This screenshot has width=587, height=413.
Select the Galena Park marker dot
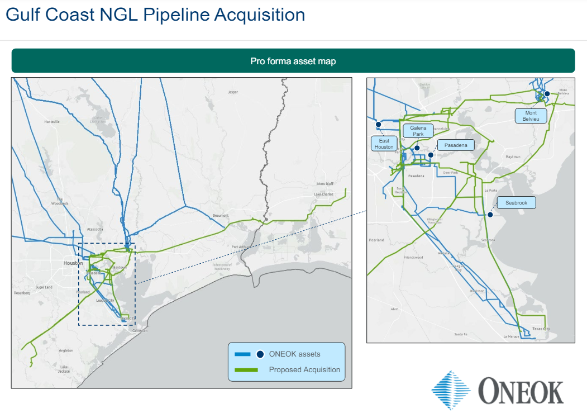(x=417, y=148)
